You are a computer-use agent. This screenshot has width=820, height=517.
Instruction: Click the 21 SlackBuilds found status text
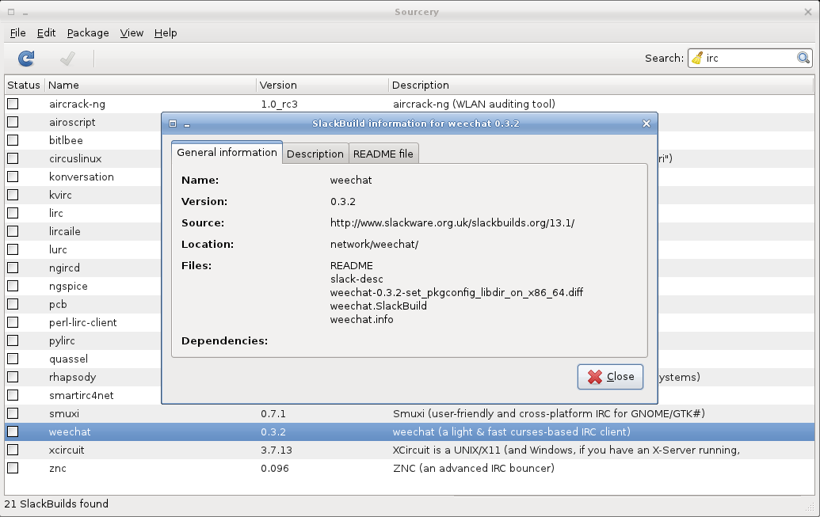(56, 504)
